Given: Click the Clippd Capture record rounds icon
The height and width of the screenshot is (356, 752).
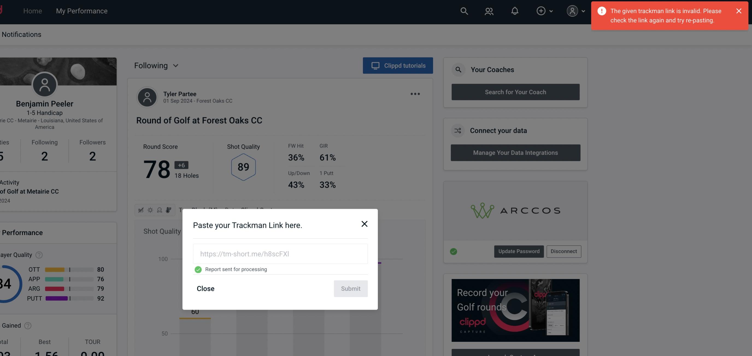Looking at the screenshot, I should tap(516, 310).
